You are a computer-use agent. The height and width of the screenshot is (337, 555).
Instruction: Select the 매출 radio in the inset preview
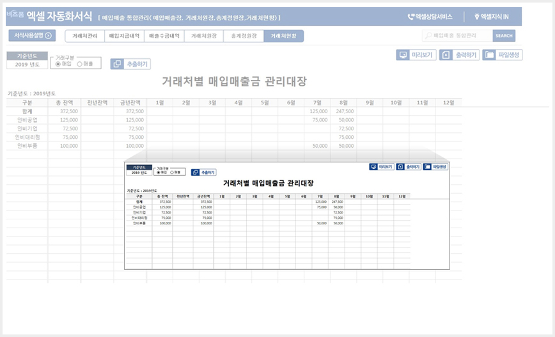point(172,173)
